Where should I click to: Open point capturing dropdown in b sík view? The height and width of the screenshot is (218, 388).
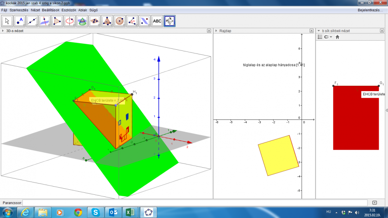328,37
